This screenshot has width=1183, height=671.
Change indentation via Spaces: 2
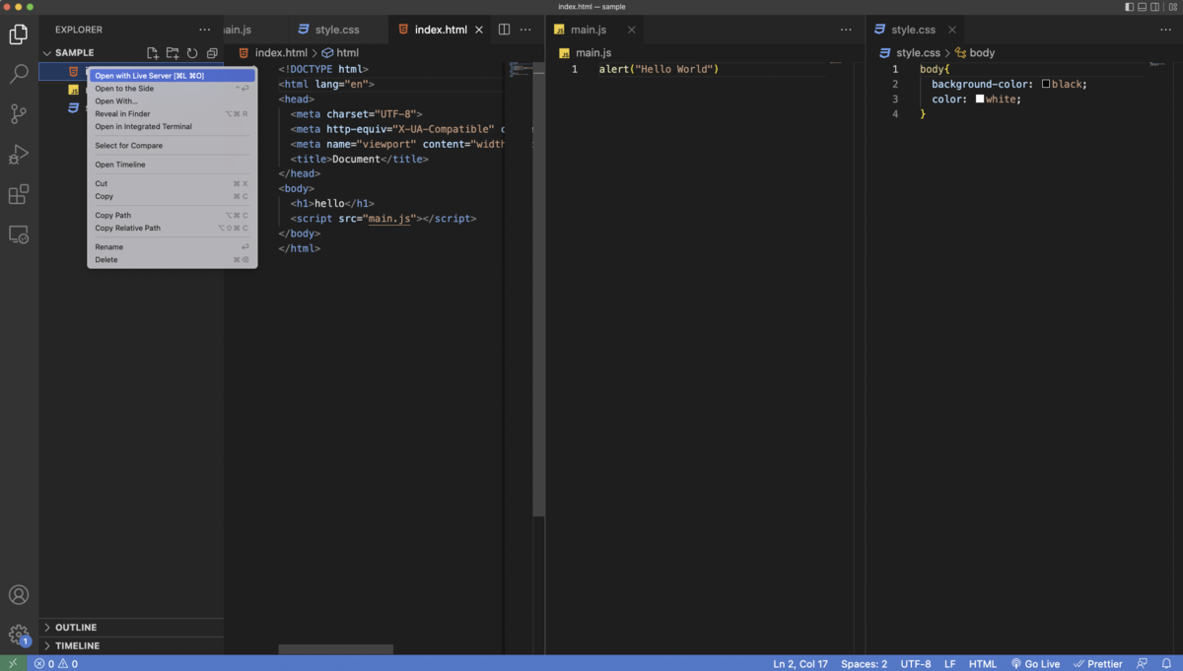pos(865,663)
